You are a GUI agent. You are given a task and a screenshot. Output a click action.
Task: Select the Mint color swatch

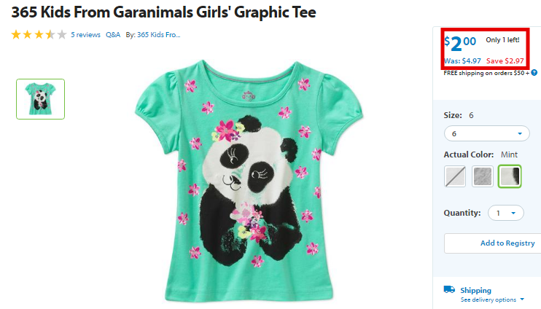pos(510,176)
